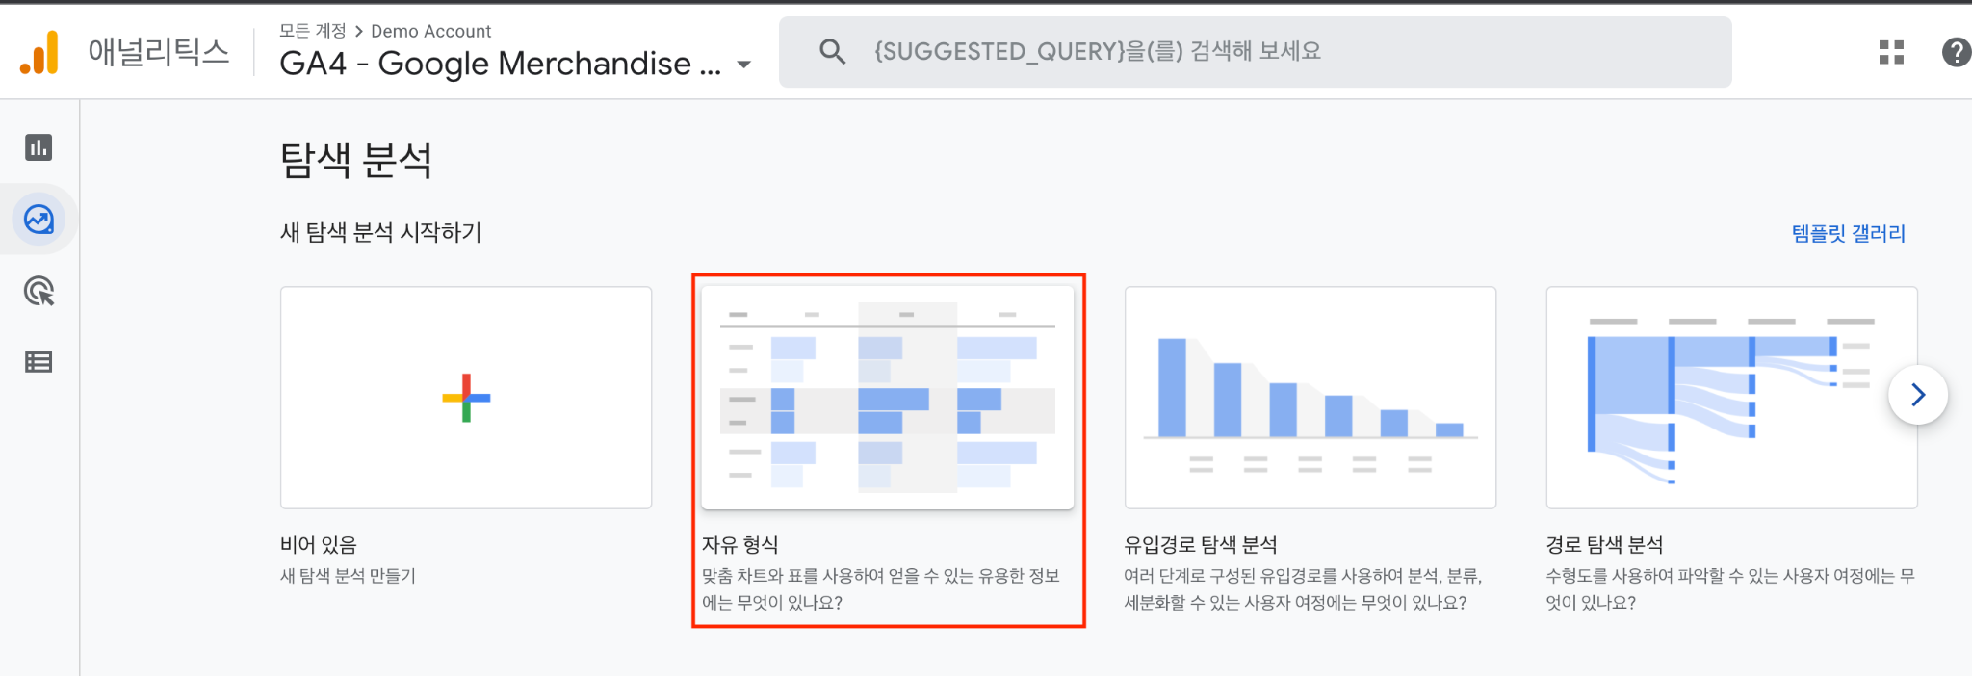Select the Explore icon in sidebar
Screen dimensions: 1972x676
pyautogui.click(x=39, y=220)
